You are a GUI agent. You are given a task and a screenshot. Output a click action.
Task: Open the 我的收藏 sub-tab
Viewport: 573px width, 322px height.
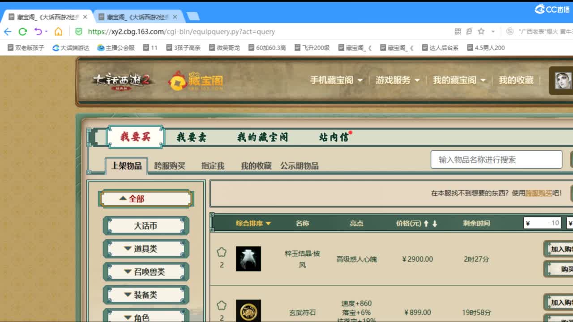tap(256, 166)
